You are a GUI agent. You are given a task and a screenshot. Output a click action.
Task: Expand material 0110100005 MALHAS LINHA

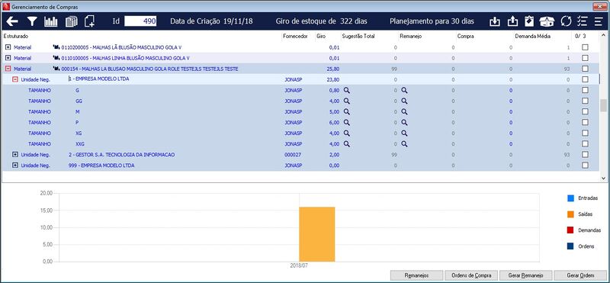tap(8, 58)
